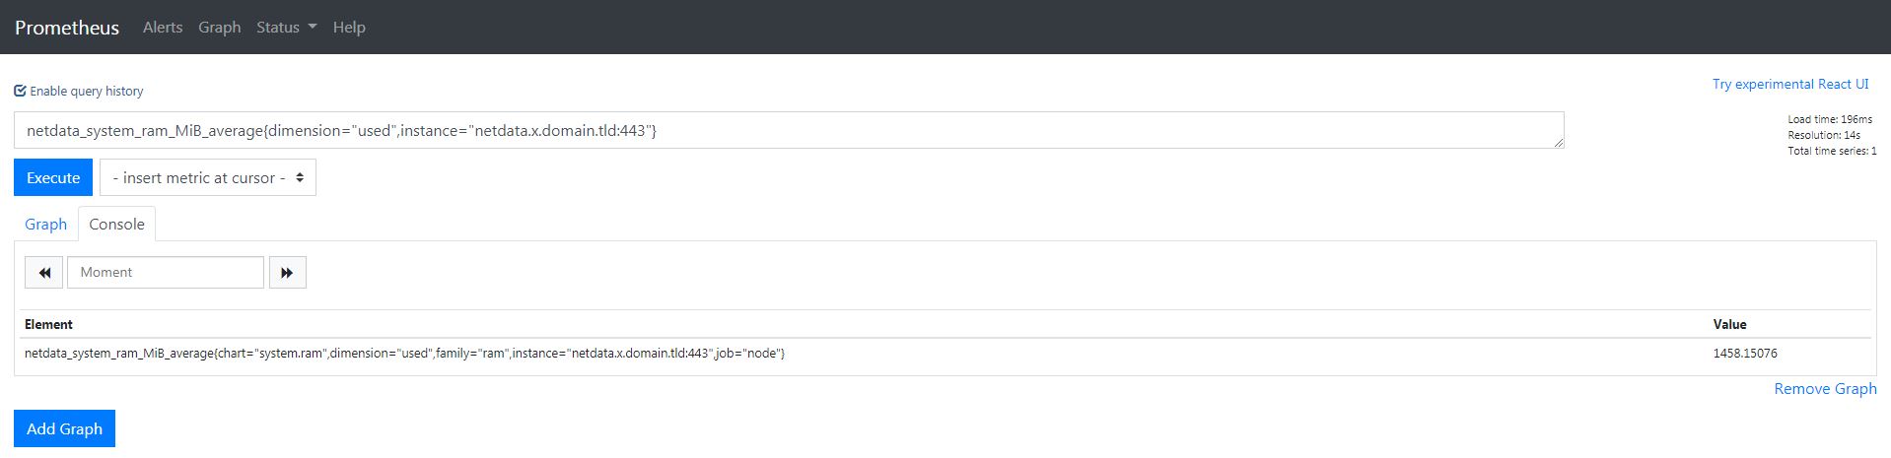This screenshot has height=458, width=1891.
Task: Open Graph in the top navigation bar
Action: point(219,28)
